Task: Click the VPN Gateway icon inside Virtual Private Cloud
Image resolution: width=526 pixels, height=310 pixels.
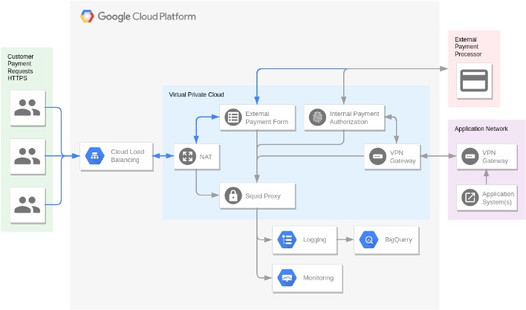Action: pyautogui.click(x=377, y=156)
